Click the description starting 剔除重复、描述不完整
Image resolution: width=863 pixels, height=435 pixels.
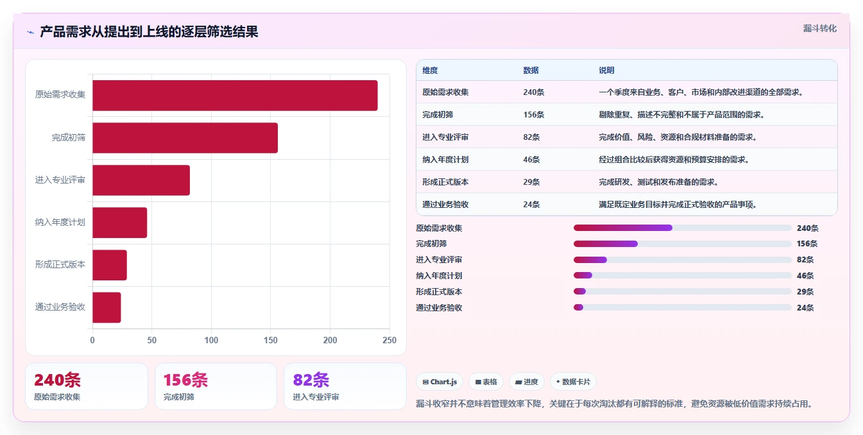681,115
